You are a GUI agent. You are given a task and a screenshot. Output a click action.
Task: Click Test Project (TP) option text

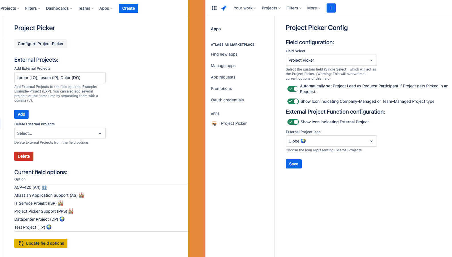click(30, 227)
